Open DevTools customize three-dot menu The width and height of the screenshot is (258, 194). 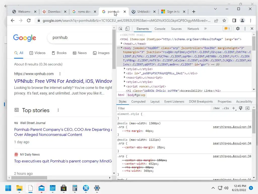point(245,29)
